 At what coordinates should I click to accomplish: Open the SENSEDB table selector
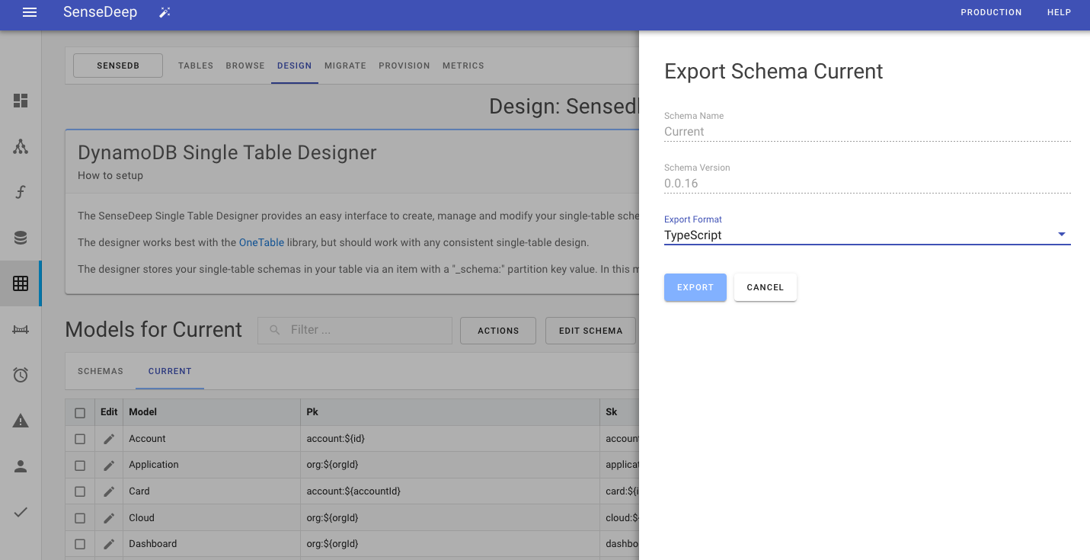coord(117,65)
